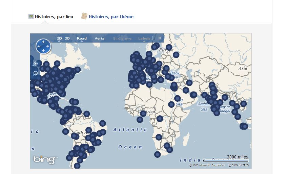Pan map up with compass arrow

43,42
